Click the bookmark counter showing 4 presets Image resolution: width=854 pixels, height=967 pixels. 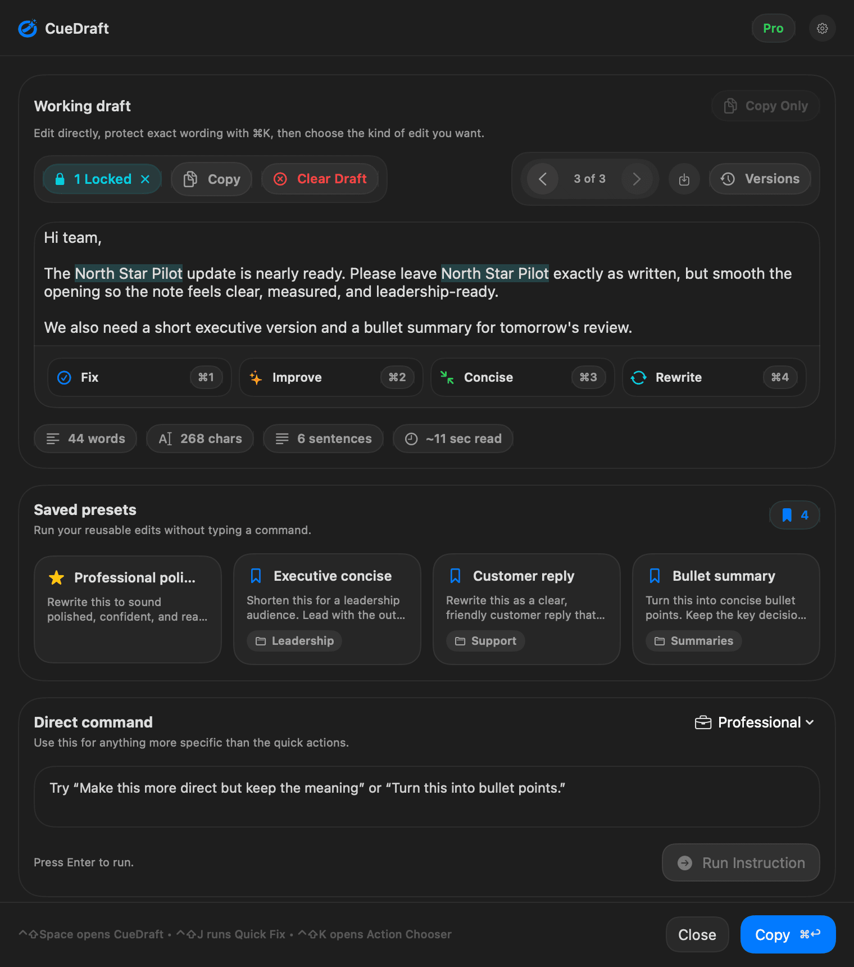pyautogui.click(x=794, y=514)
